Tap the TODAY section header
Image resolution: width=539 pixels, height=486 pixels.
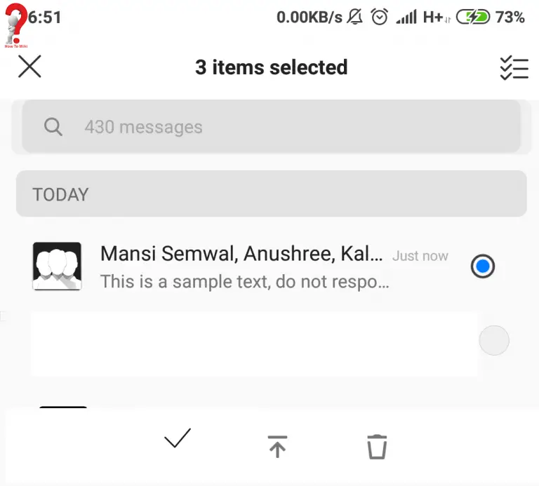(271, 194)
